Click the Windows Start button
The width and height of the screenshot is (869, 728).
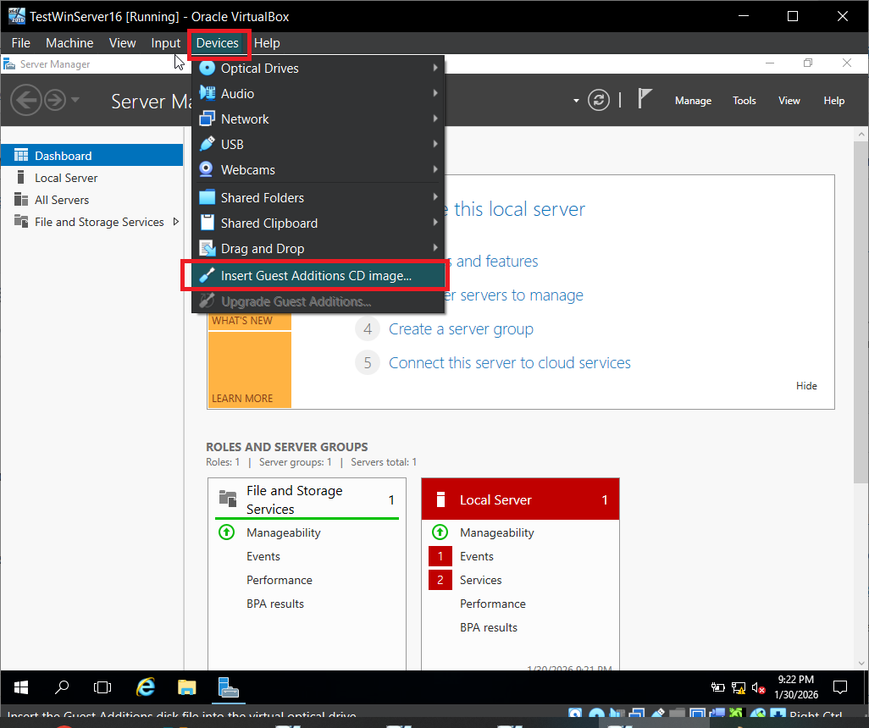click(21, 687)
